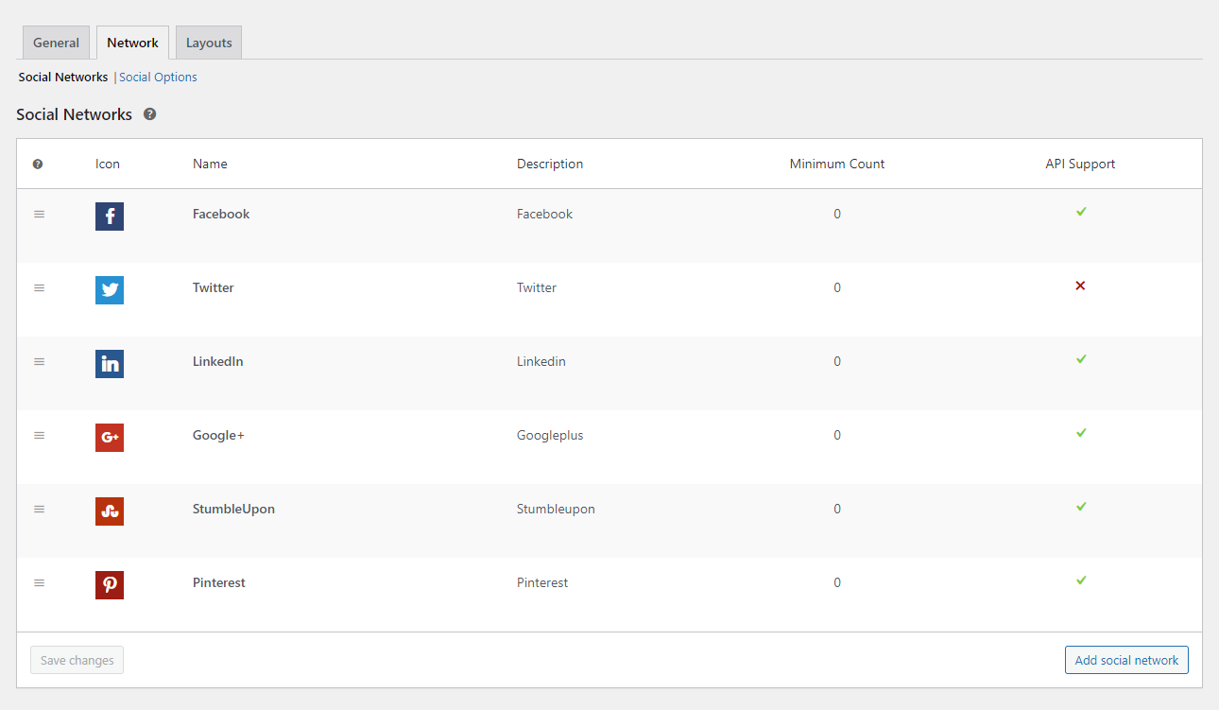Click Facebook API support checkmark
1219x710 pixels.
pyautogui.click(x=1081, y=212)
